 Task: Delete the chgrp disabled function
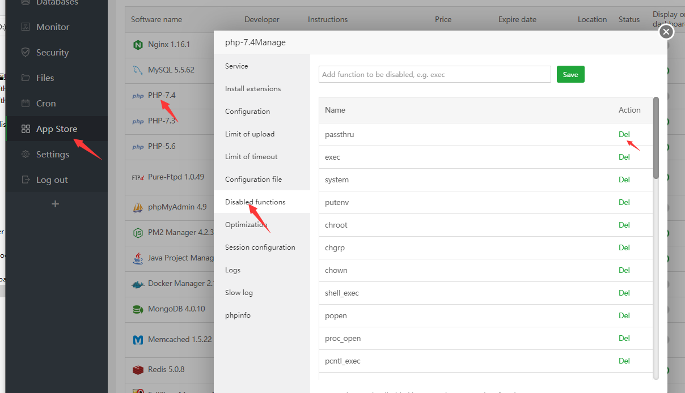624,247
